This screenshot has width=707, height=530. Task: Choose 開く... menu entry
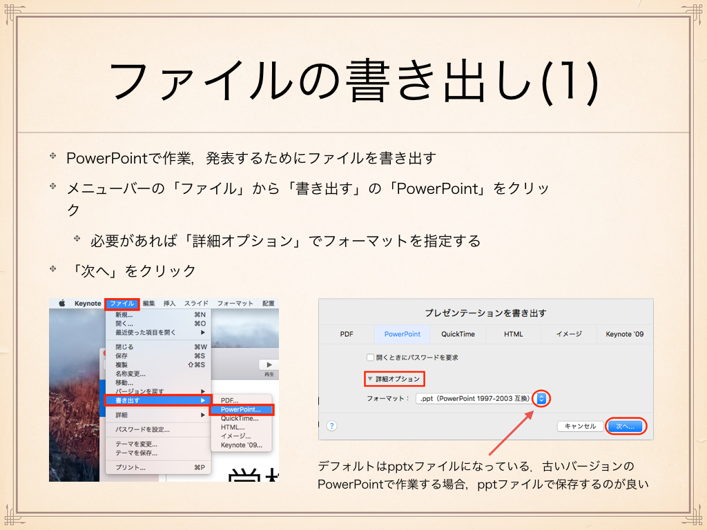[x=158, y=324]
